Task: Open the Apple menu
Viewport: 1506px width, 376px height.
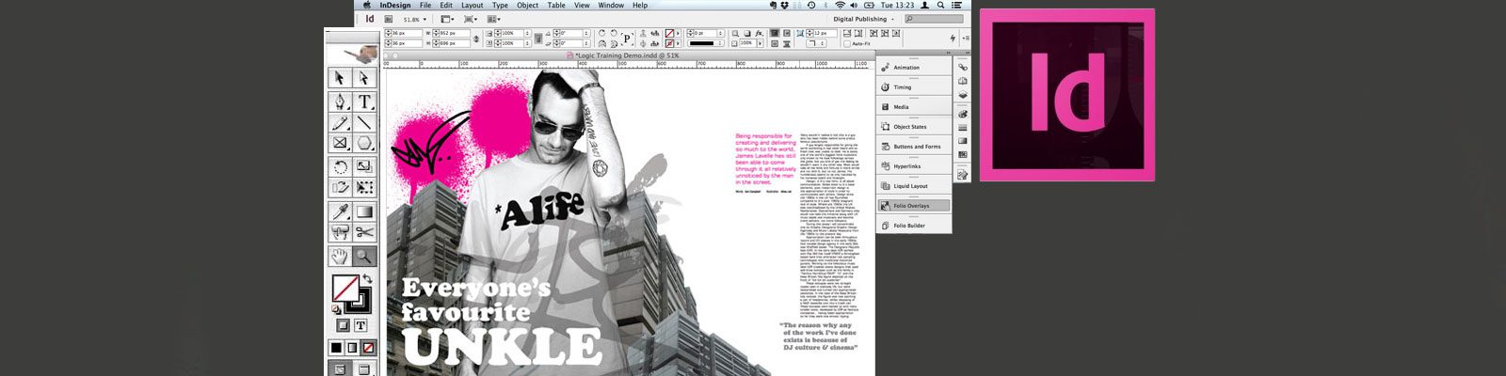Action: pos(366,6)
